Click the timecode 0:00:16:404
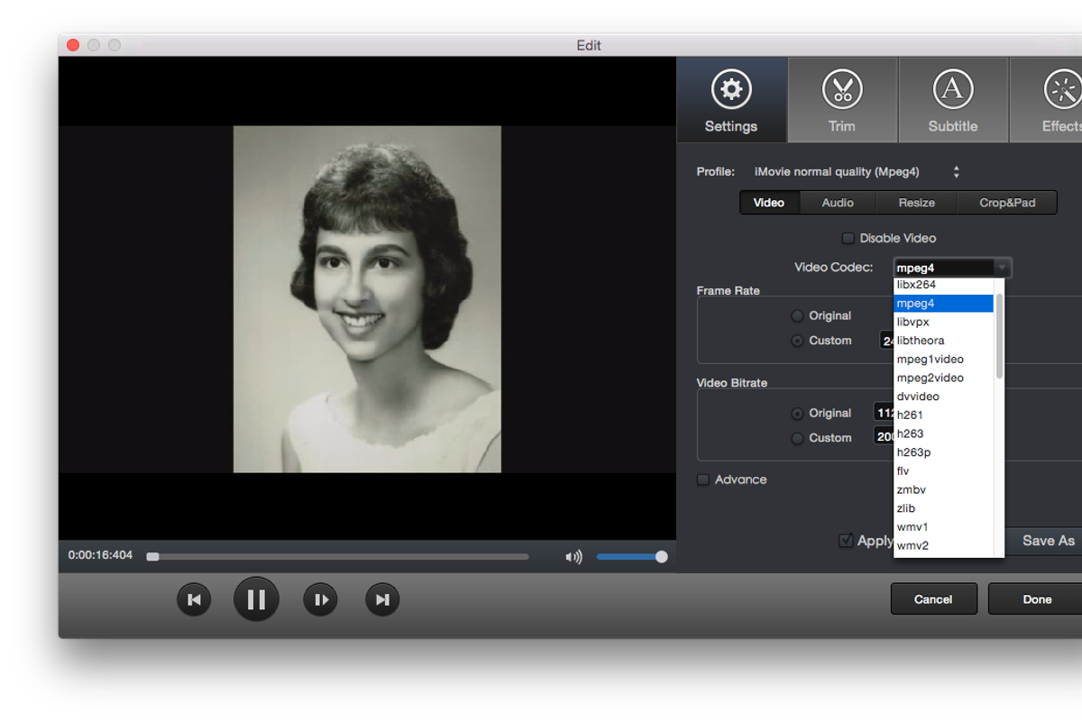The width and height of the screenshot is (1082, 721). click(x=100, y=555)
